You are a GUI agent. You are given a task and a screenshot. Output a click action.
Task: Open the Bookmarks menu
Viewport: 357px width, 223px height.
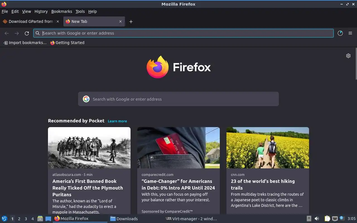tap(62, 11)
